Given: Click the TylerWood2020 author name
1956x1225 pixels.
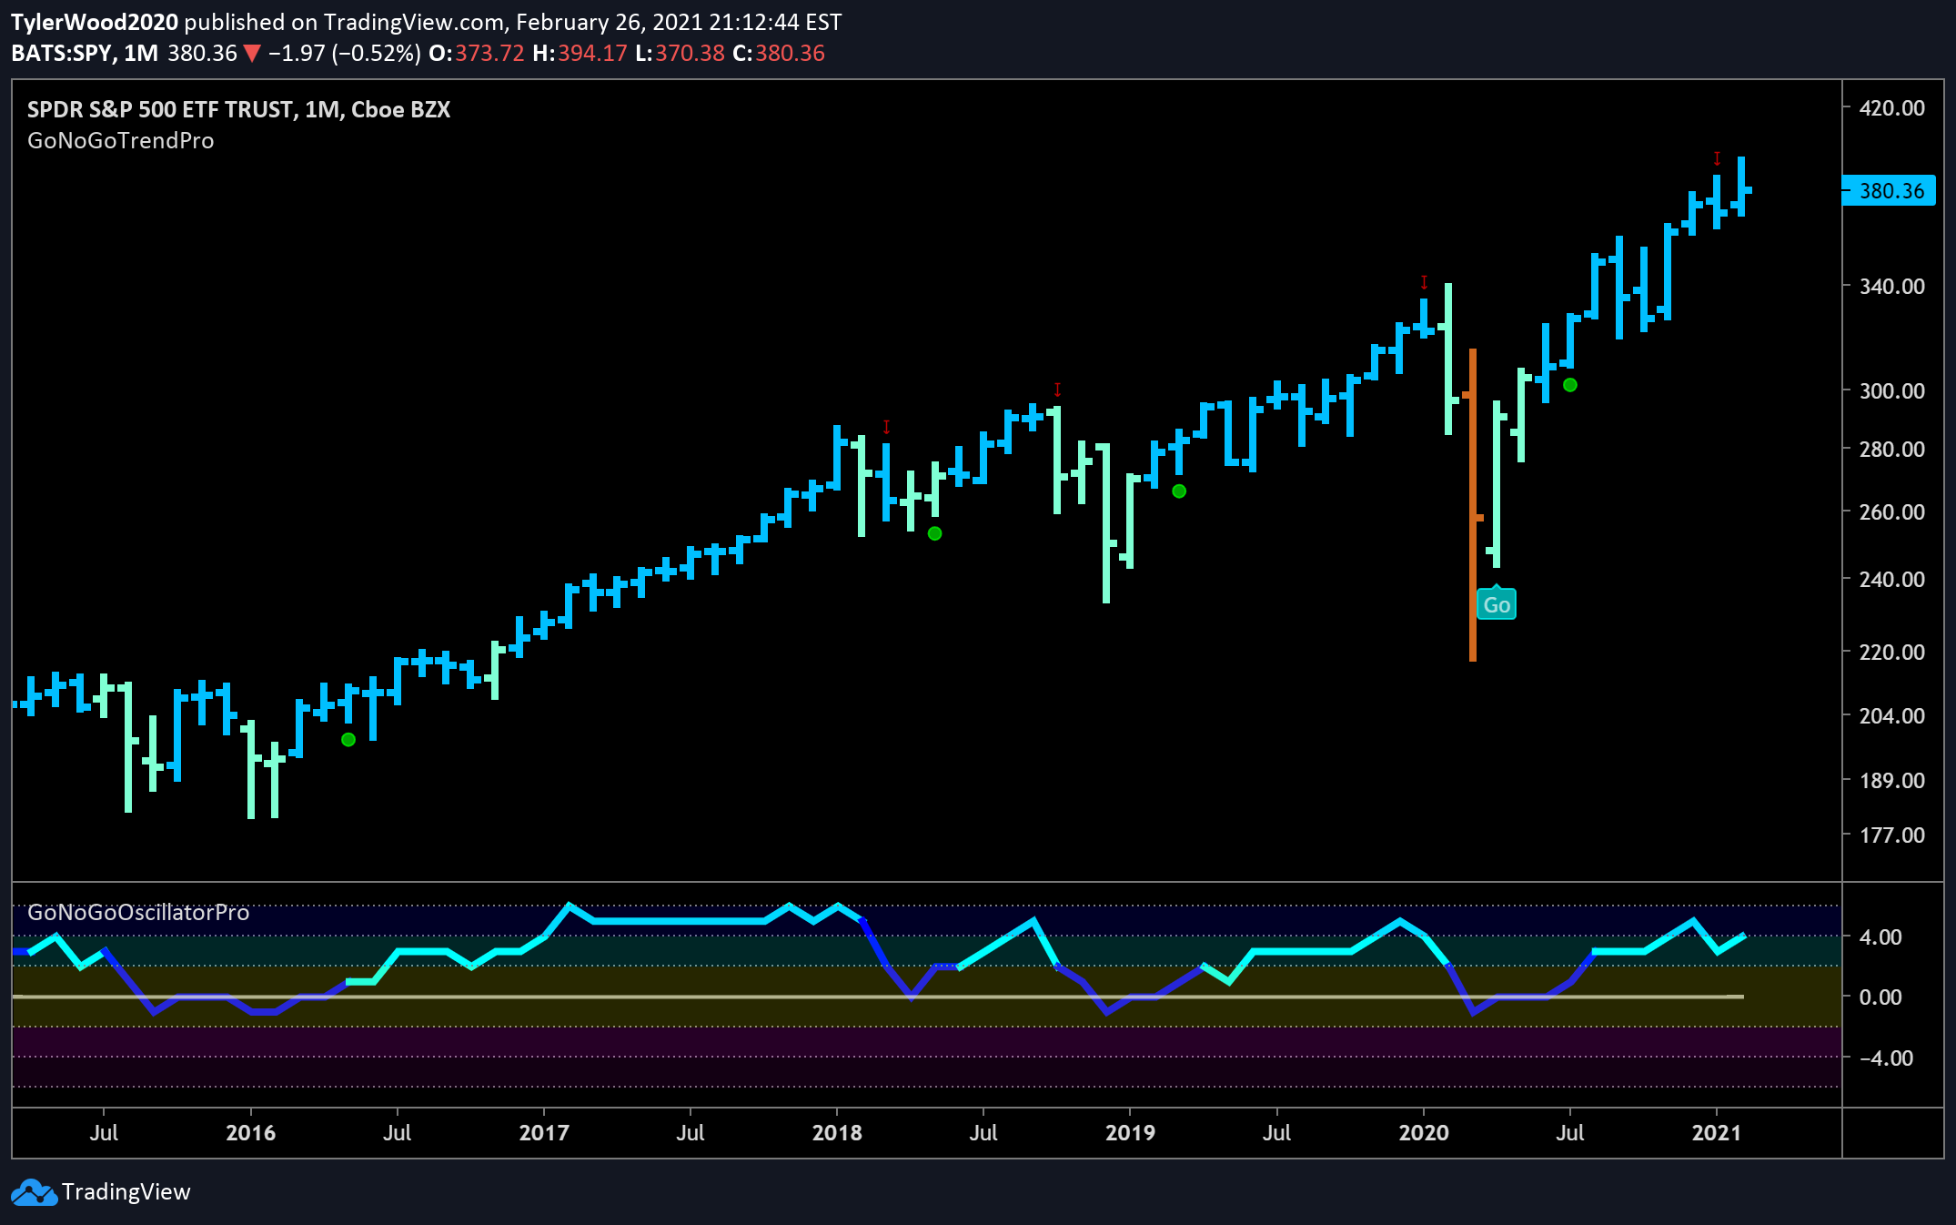Looking at the screenshot, I should [95, 22].
